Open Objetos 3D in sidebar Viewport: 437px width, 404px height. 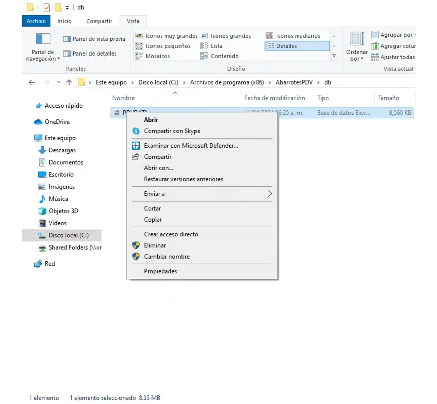click(x=58, y=211)
